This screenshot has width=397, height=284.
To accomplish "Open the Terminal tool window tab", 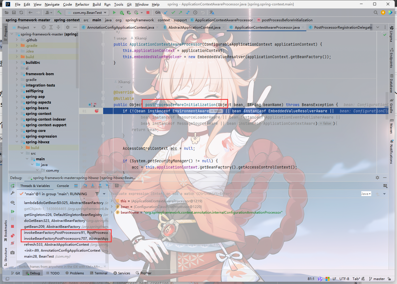I will pos(99,273).
